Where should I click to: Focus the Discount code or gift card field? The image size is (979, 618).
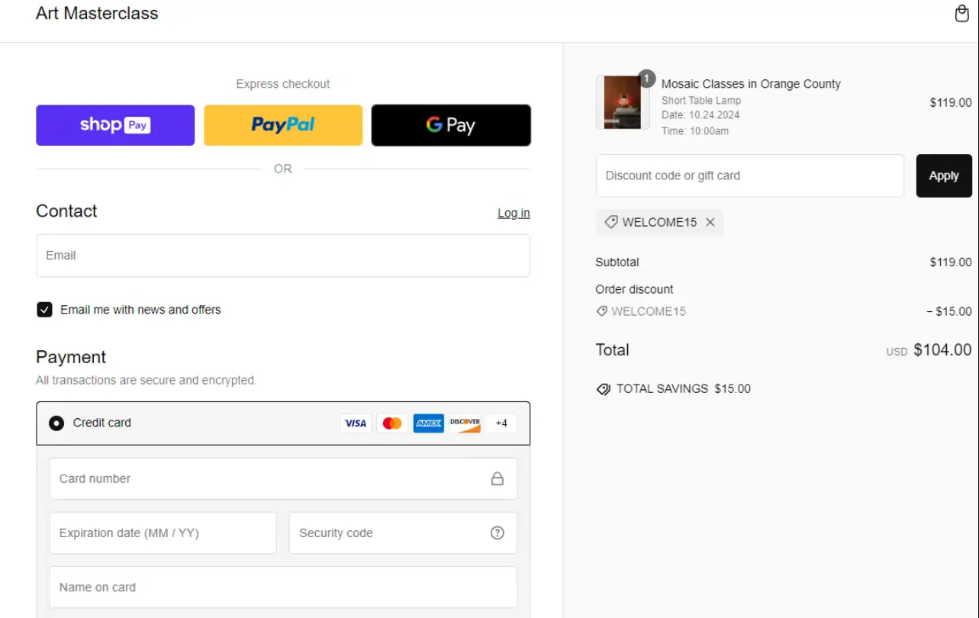750,175
